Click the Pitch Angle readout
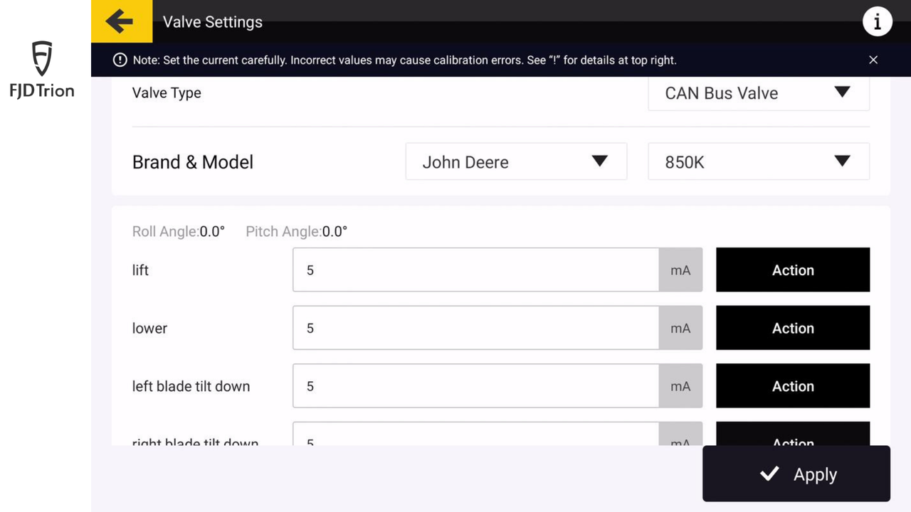911x512 pixels. click(x=296, y=231)
